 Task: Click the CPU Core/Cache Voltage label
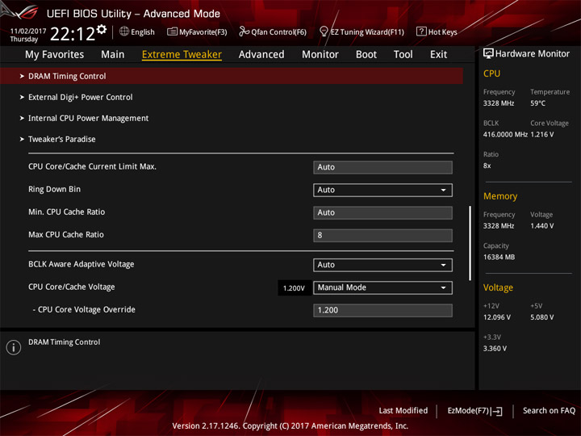pos(72,287)
